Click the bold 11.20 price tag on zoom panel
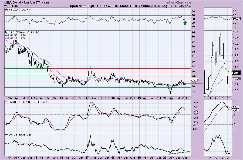 click(237, 73)
